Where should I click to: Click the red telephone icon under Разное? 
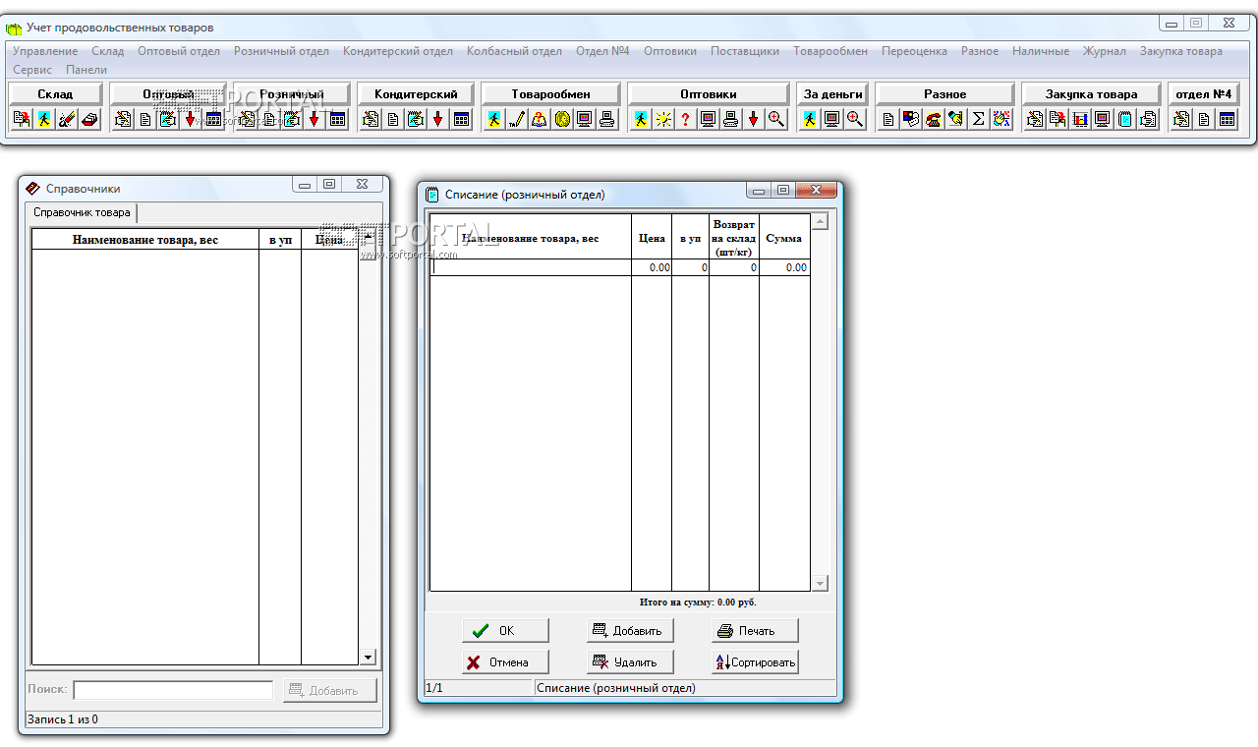point(934,119)
